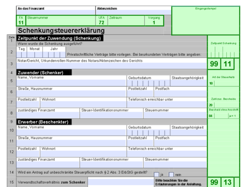Click the Erwerber Staatsangehörigkeit field
The image size is (246, 187).
188,132
